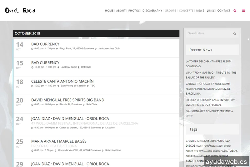
Task: Click the Igualada, Spain location text
Action: [69, 67]
